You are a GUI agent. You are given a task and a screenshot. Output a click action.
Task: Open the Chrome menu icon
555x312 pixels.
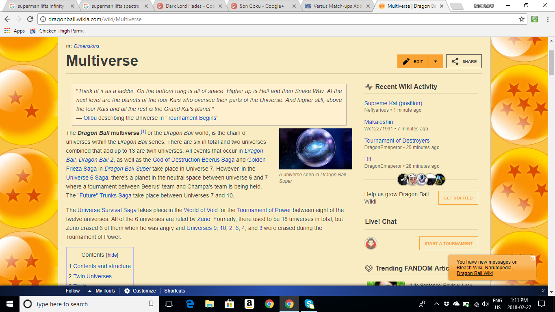547,19
